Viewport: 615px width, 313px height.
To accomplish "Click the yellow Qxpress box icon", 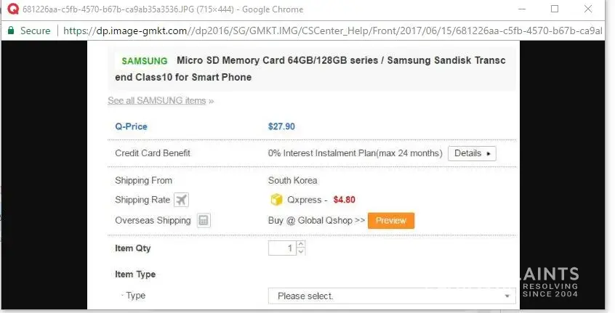I will (x=276, y=200).
